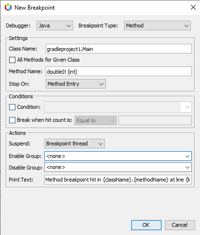Click the Cancel button
Screen dimensions: 200x235
coord(180,225)
